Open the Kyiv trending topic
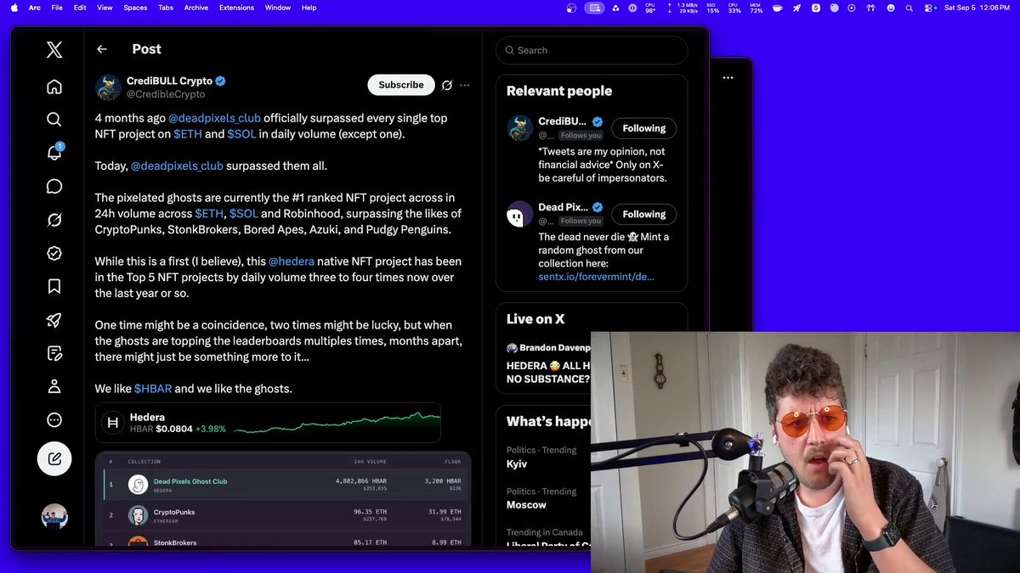Image resolution: width=1020 pixels, height=573 pixels. tap(517, 464)
